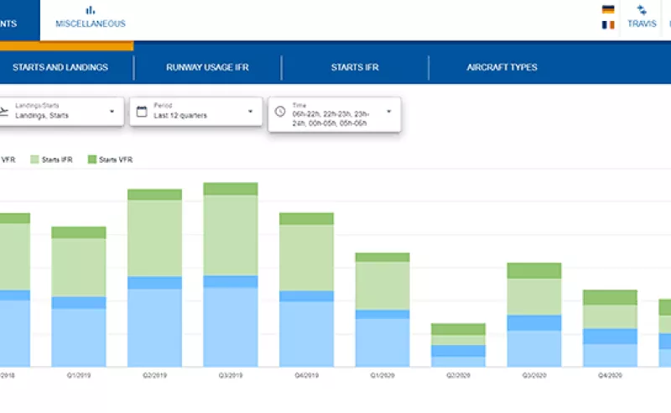Toggle the Starts VFR legend series
Screen dimensions: 671x413
(x=111, y=159)
